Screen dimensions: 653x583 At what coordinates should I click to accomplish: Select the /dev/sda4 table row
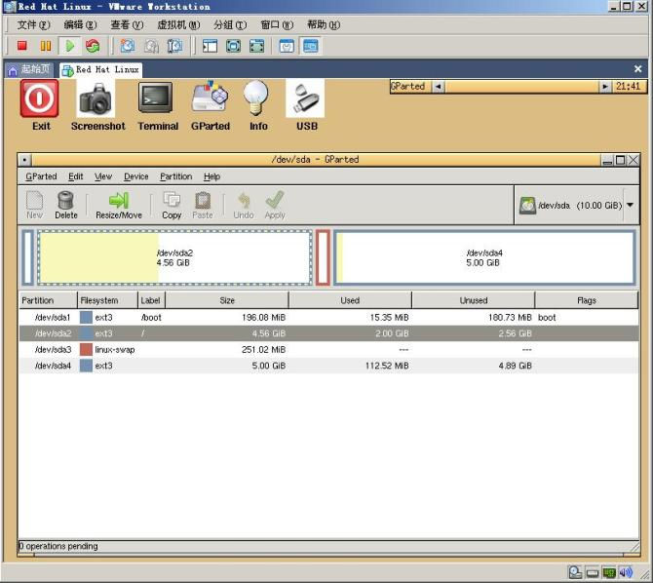point(328,366)
